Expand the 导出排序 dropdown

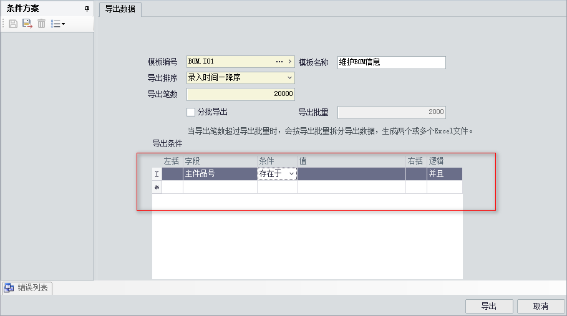[289, 78]
